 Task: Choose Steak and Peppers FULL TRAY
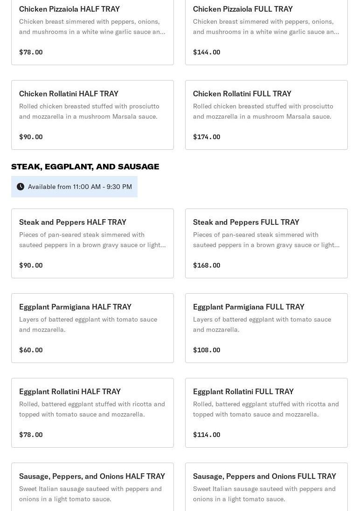point(266,243)
